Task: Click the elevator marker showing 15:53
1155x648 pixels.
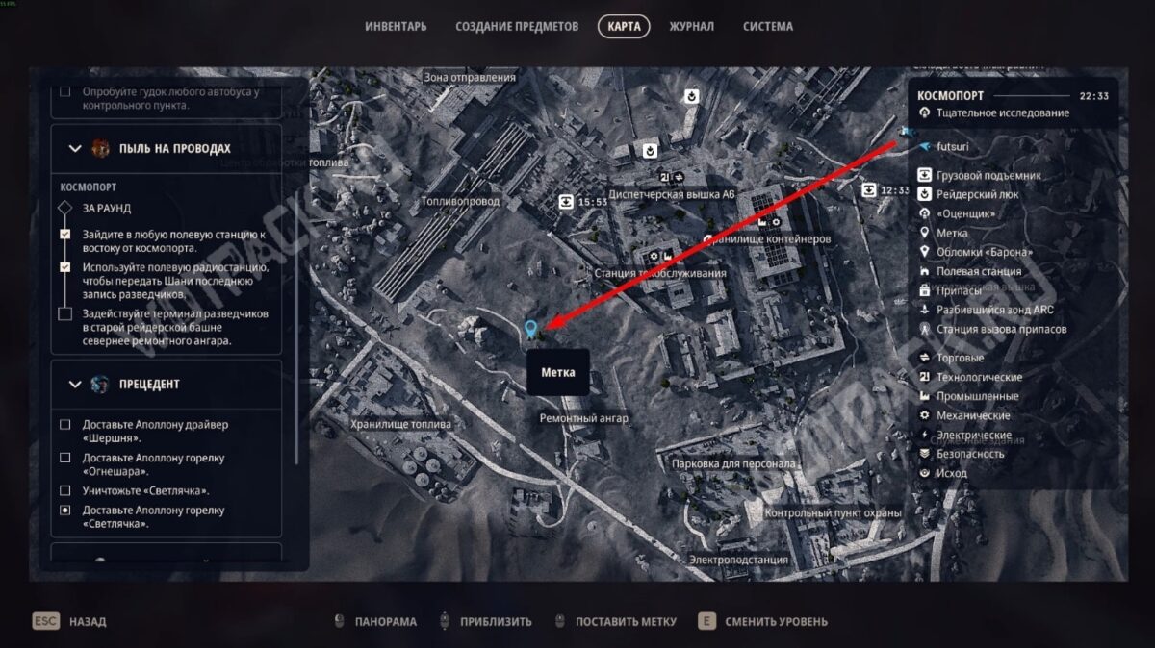Action: point(566,202)
